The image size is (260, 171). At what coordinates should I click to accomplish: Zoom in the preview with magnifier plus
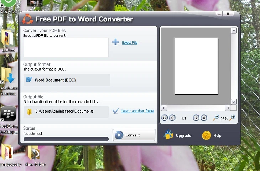coord(232,118)
